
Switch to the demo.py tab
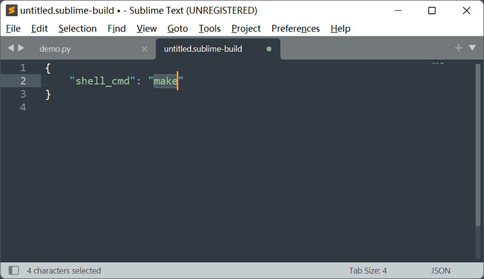point(55,49)
